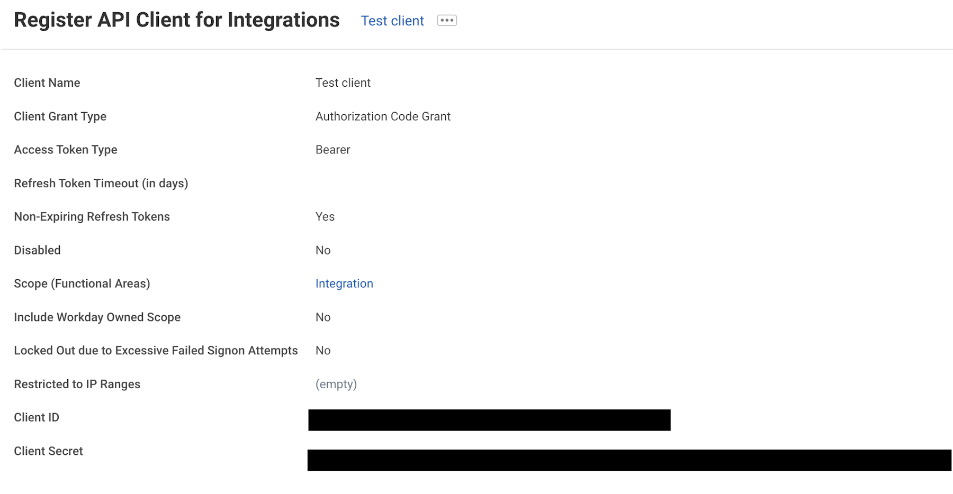Select the Client ID label
This screenshot has width=953, height=494.
pyautogui.click(x=37, y=418)
